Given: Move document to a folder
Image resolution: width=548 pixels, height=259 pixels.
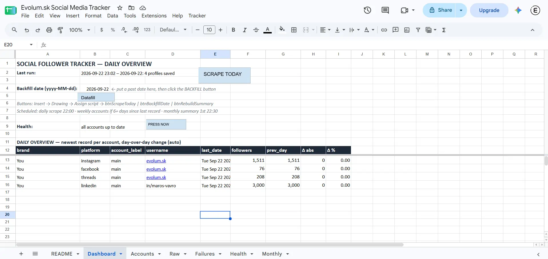Looking at the screenshot, I should pyautogui.click(x=131, y=8).
